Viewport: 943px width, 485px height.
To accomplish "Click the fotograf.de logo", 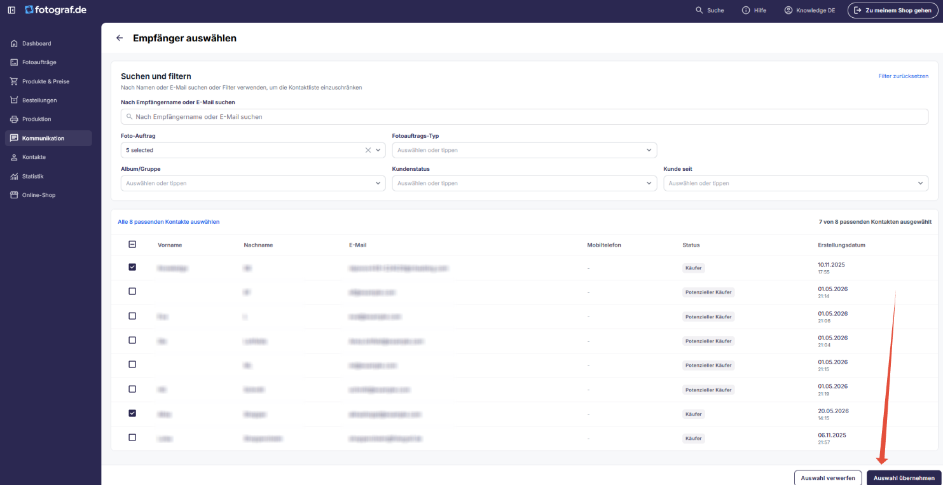I will (x=55, y=10).
